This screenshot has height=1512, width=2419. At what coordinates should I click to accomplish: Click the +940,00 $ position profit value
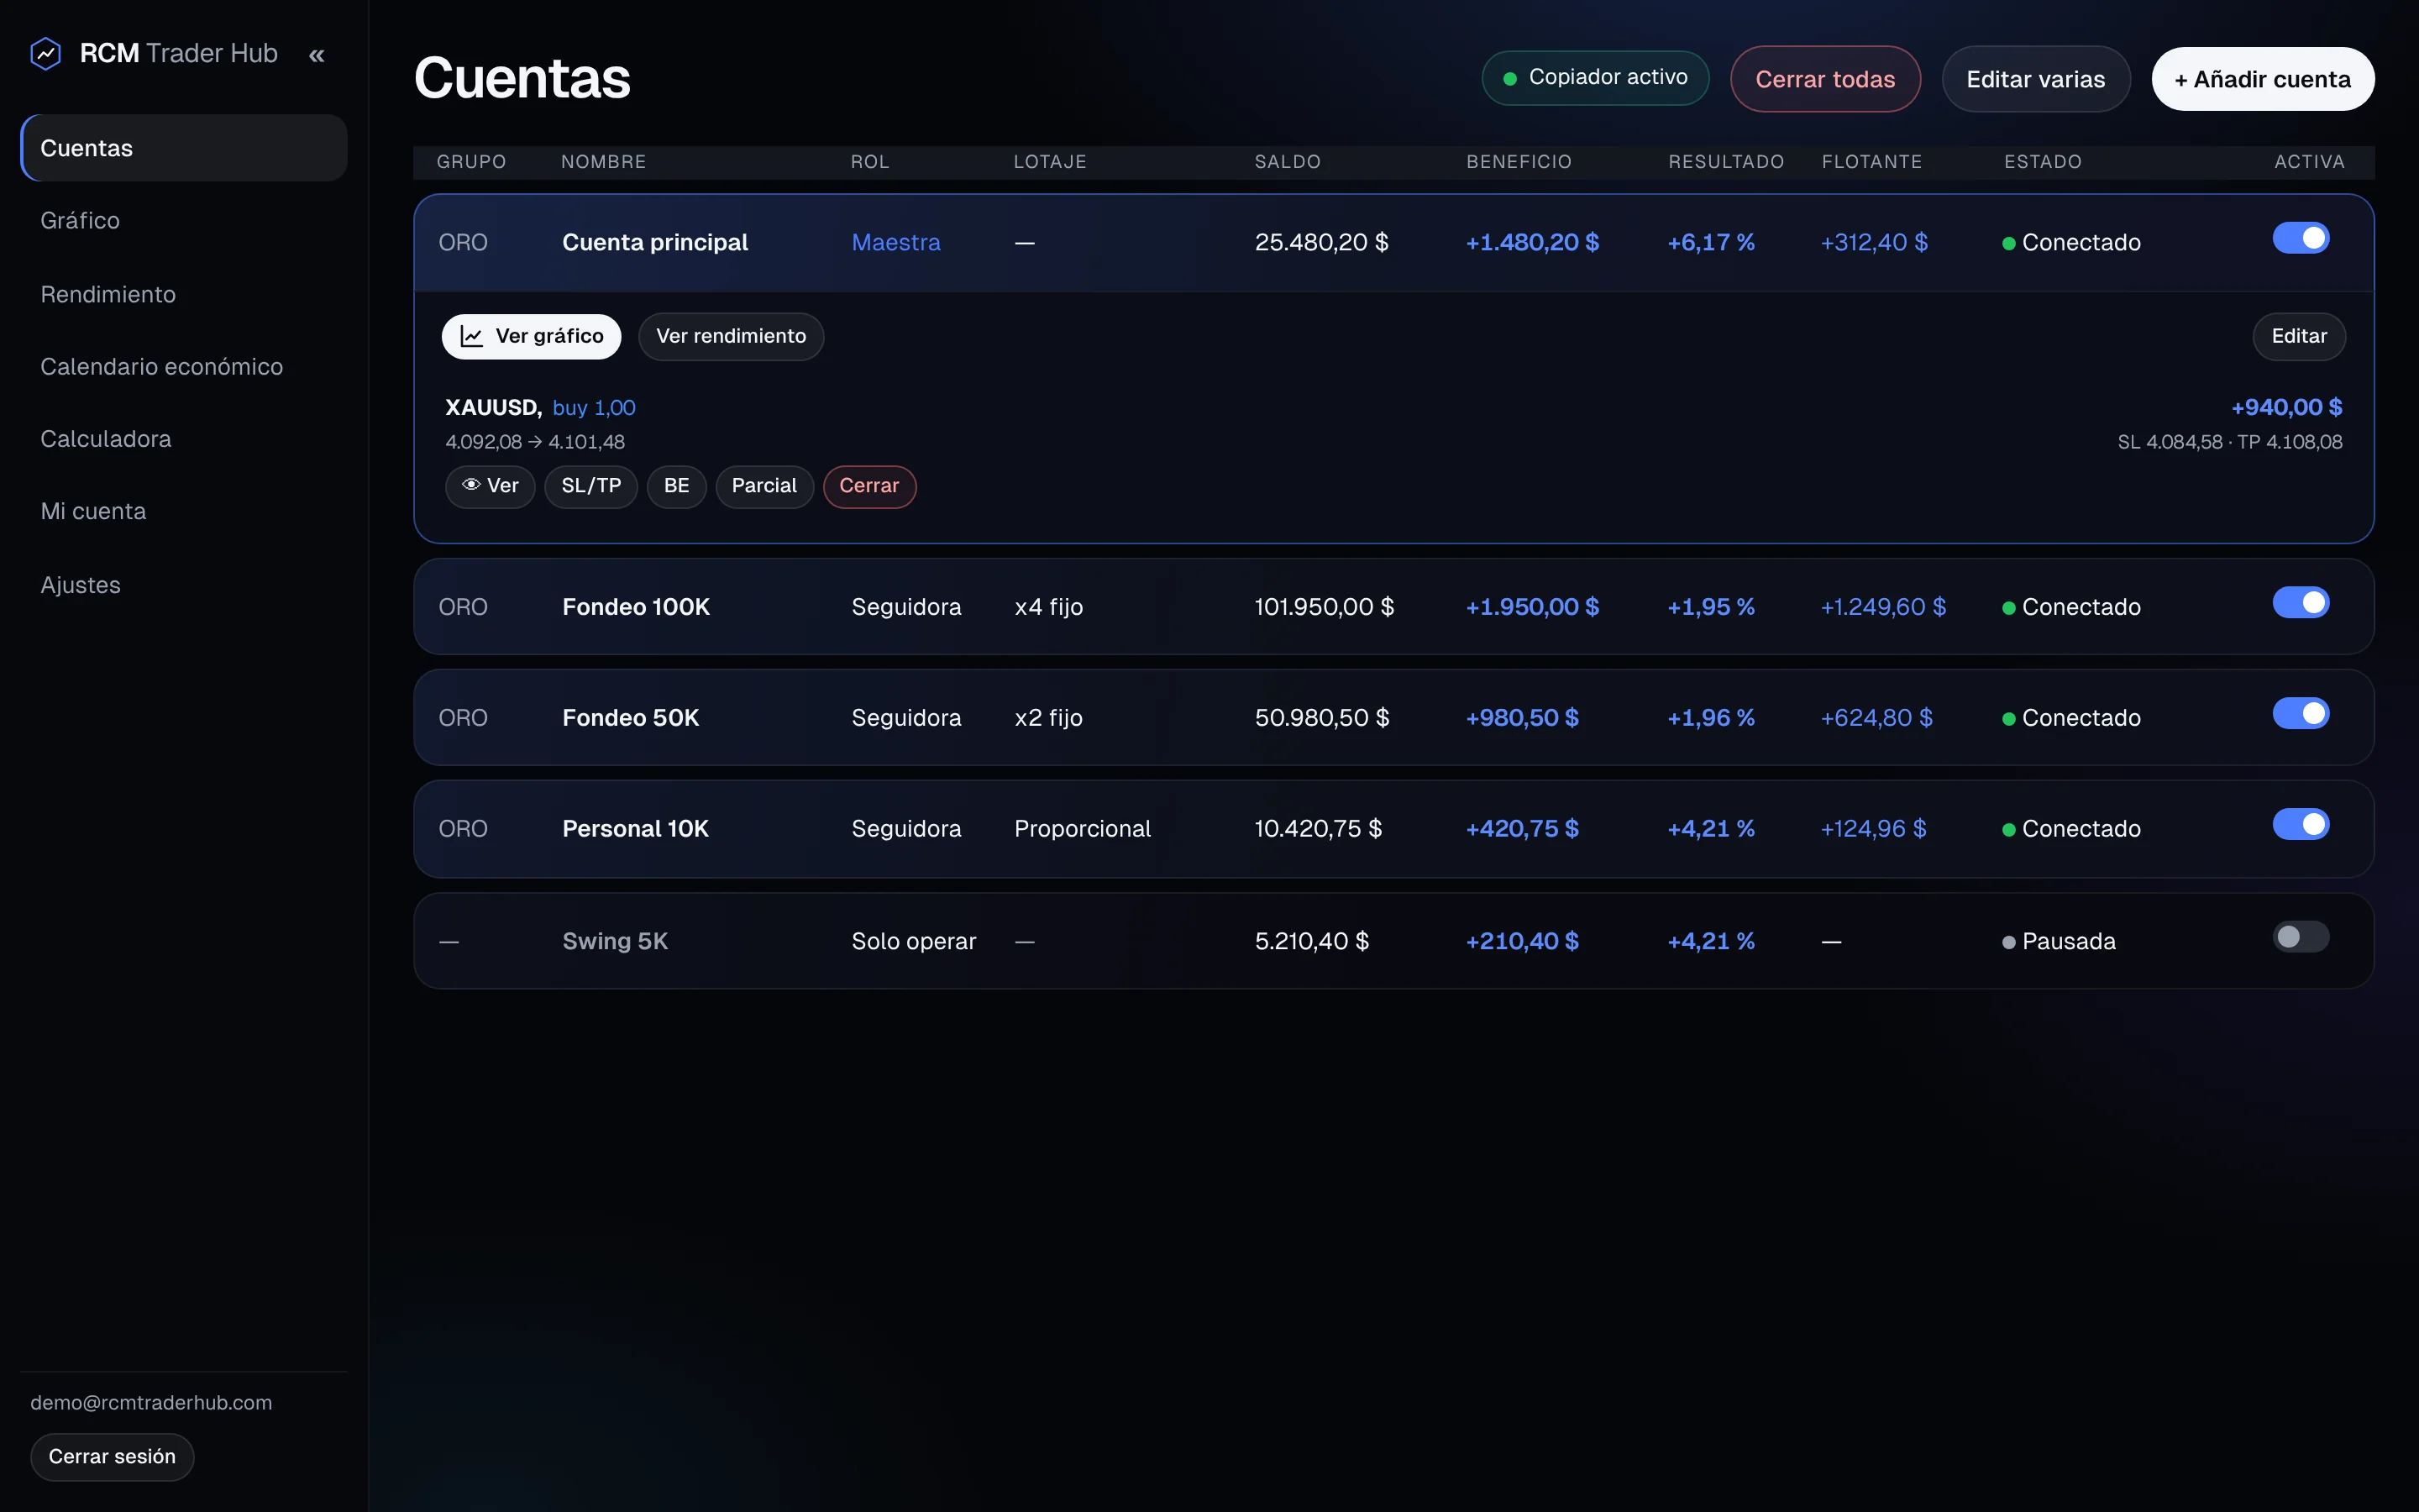point(2287,408)
